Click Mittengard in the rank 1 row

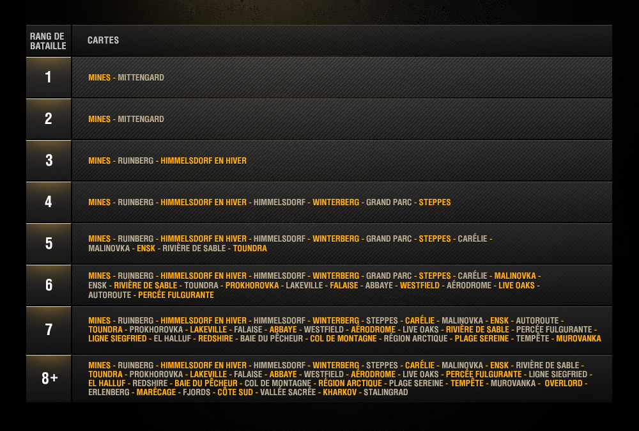click(141, 78)
